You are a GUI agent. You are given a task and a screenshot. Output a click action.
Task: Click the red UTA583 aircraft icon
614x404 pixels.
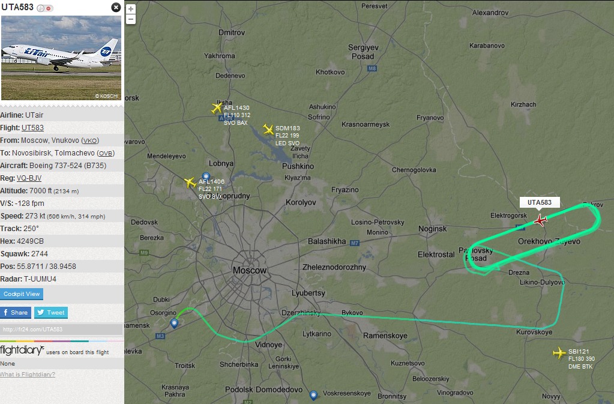click(x=540, y=220)
